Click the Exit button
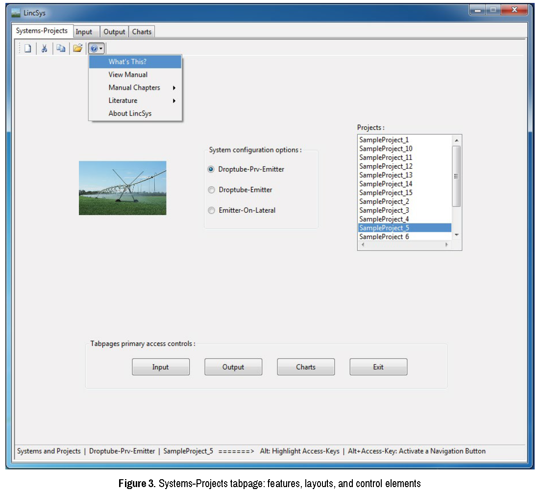This screenshot has width=542, height=491. [378, 367]
